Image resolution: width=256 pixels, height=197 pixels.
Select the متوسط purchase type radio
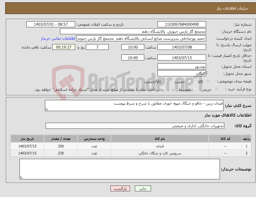tap(195, 89)
